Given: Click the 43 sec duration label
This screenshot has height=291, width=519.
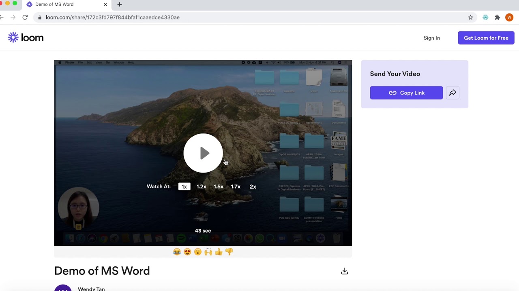Looking at the screenshot, I should point(203,231).
